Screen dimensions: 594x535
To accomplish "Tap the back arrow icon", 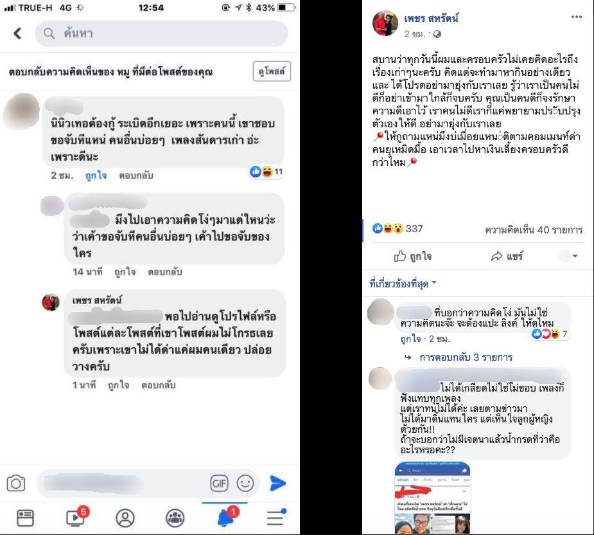I will coord(17,33).
